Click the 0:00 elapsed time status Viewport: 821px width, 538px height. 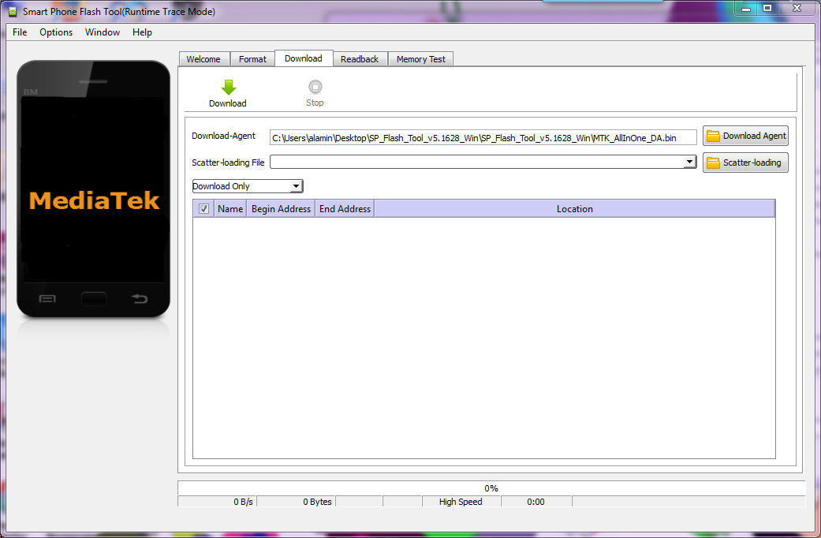[x=536, y=502]
